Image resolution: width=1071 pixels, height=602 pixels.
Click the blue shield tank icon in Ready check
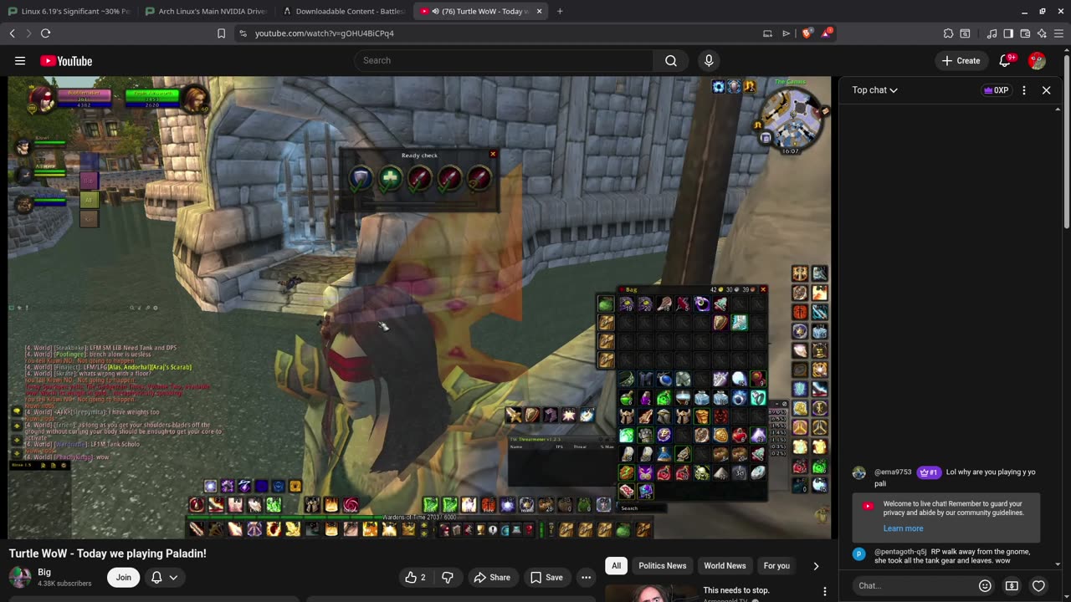pos(361,177)
